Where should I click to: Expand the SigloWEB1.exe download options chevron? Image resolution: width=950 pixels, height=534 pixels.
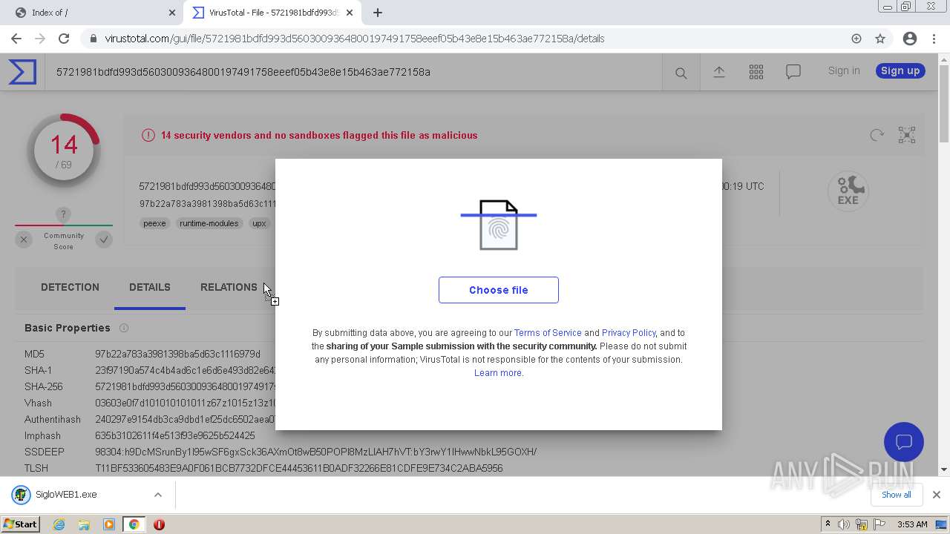[158, 495]
